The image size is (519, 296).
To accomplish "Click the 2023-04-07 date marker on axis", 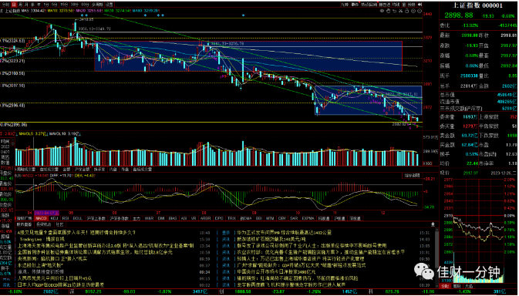I will 47,213.
